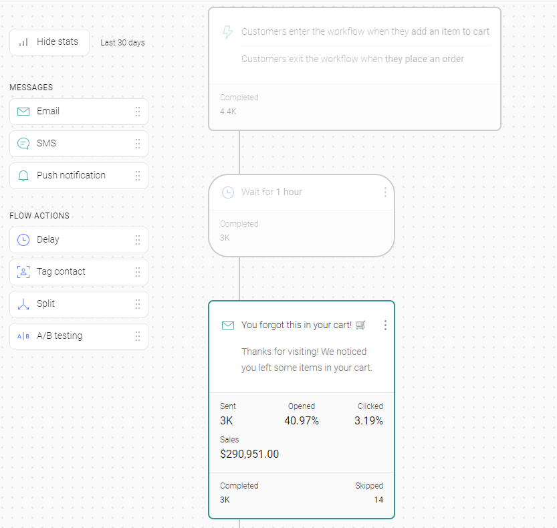Click the Last 30 days period label
Image resolution: width=557 pixels, height=528 pixels.
point(122,43)
